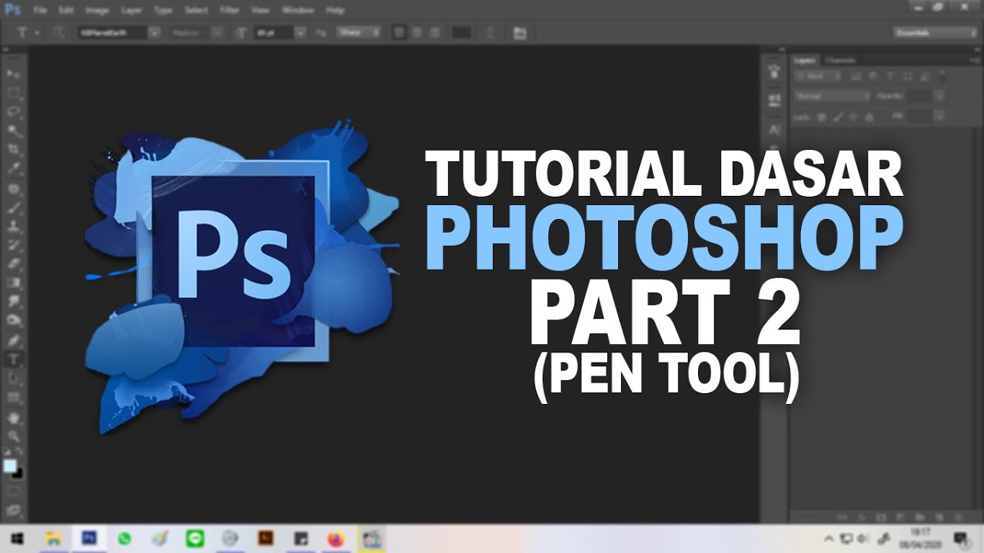Select the Horizontal Type tool in toolbar
The image size is (984, 553).
(14, 359)
